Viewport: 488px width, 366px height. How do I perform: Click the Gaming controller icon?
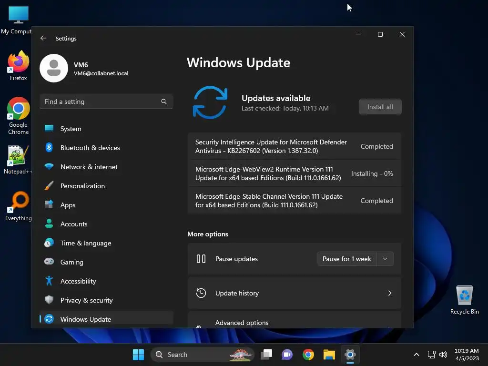point(49,262)
